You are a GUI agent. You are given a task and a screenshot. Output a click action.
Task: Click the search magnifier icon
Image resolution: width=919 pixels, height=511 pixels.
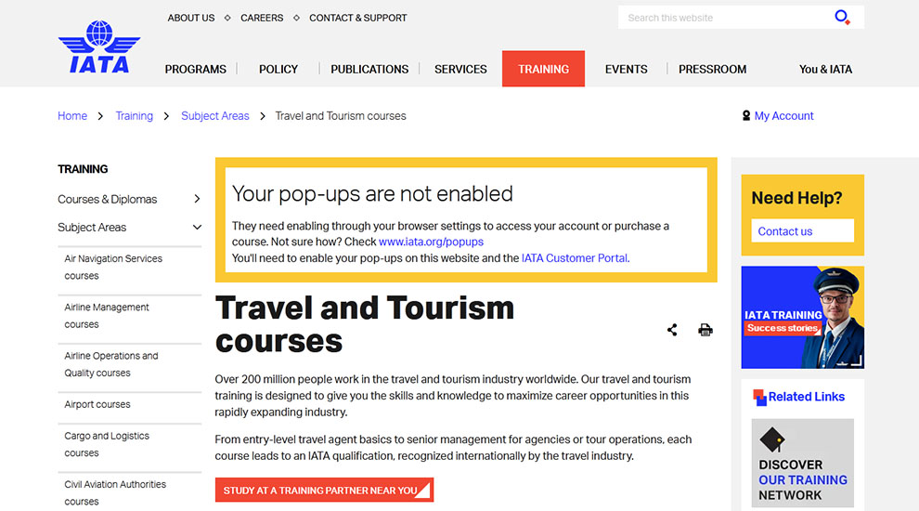pos(842,17)
